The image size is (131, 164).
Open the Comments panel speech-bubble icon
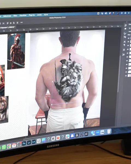(125, 29)
